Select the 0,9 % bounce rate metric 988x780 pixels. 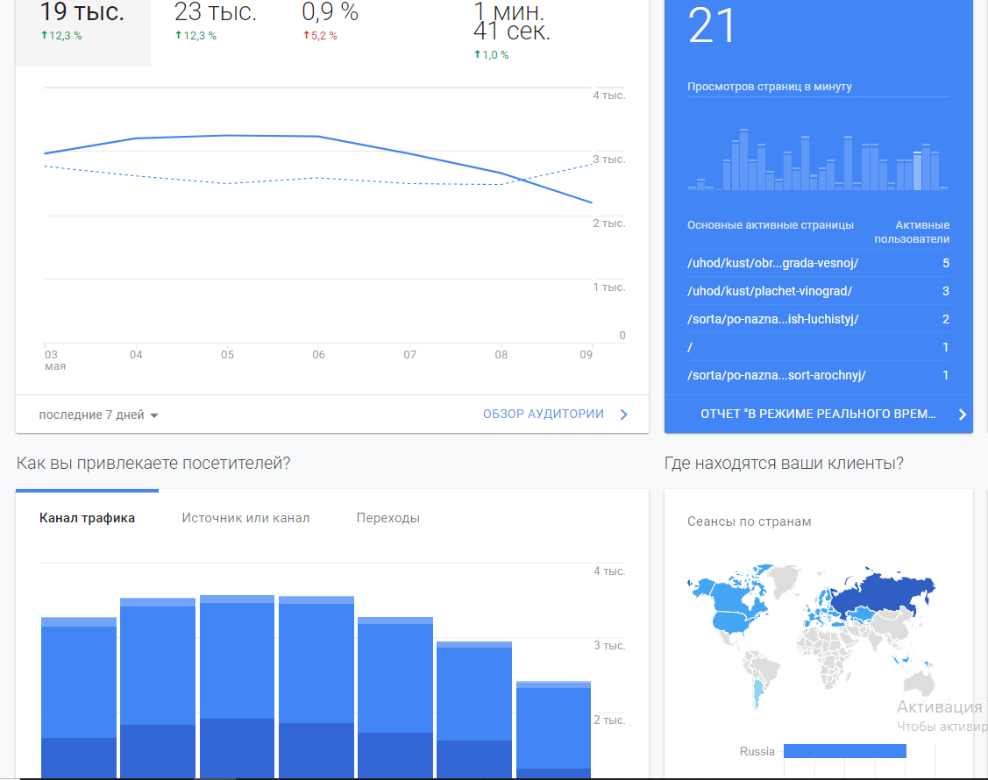click(330, 22)
